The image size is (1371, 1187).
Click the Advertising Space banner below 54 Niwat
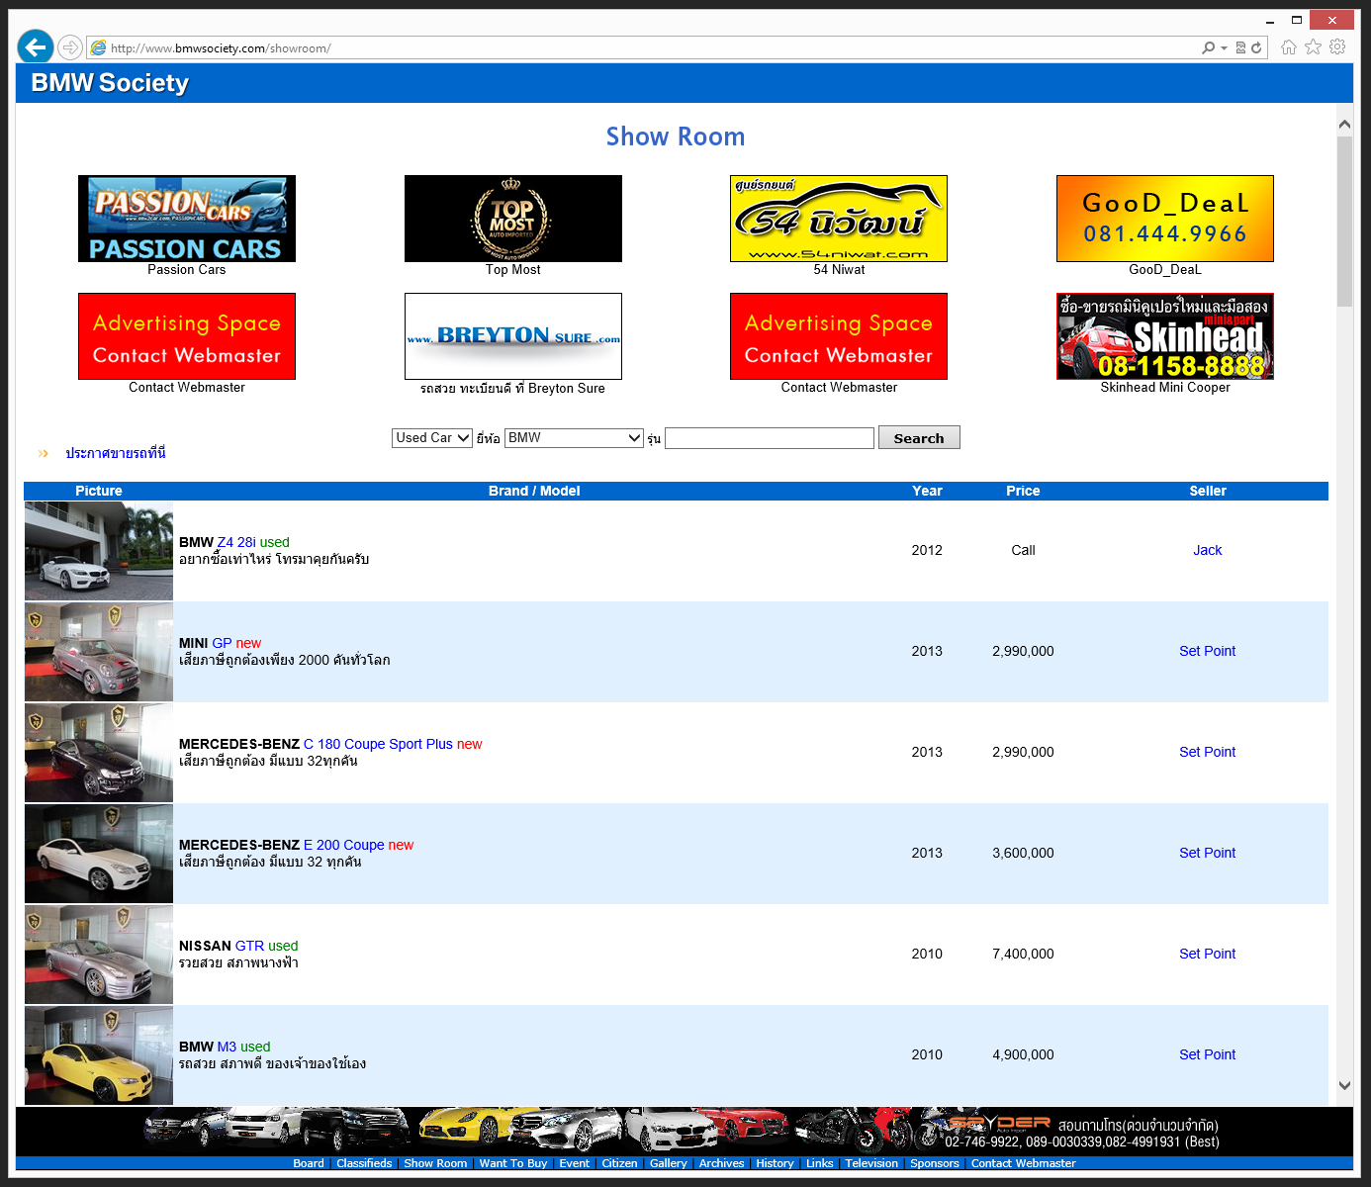tap(839, 336)
